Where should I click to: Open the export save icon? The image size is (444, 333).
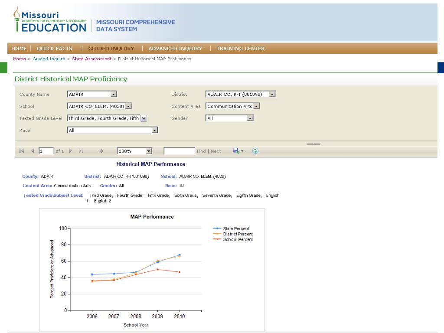click(236, 150)
